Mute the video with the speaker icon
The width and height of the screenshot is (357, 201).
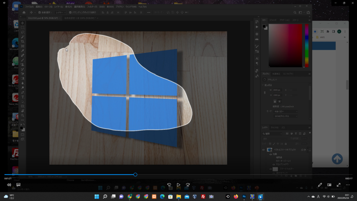tap(9, 185)
